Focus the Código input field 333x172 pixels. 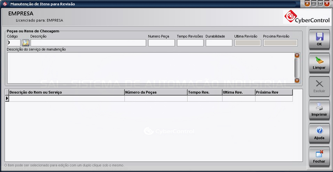click(x=14, y=43)
